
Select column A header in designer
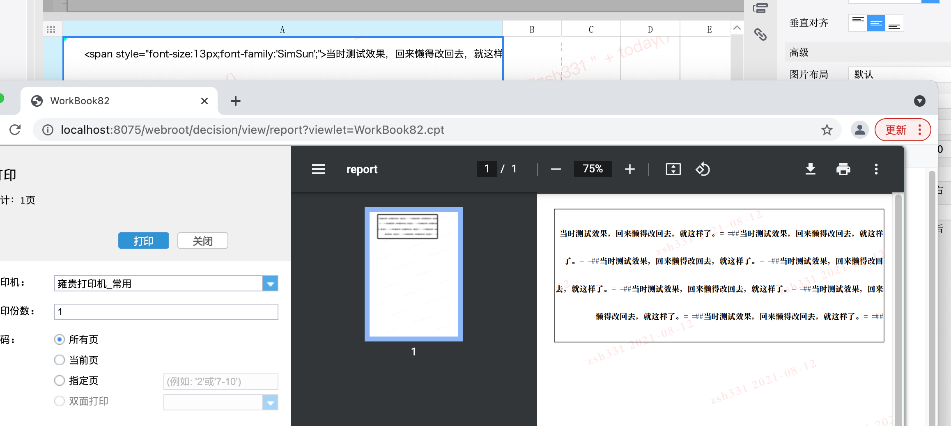pyautogui.click(x=283, y=29)
